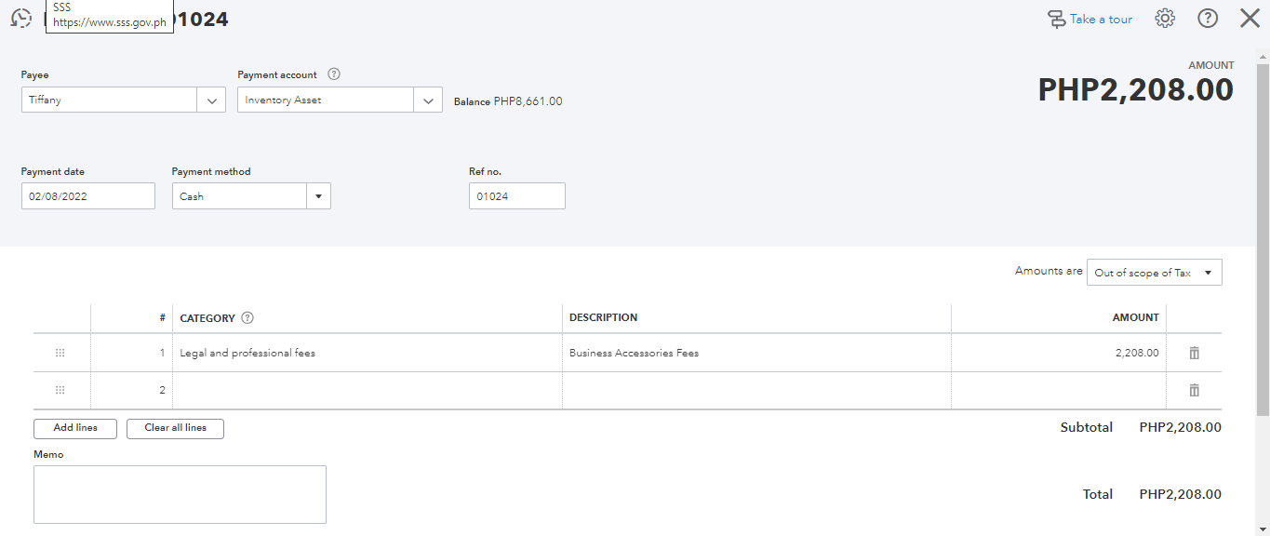The height and width of the screenshot is (536, 1270).
Task: Grab the drag handle for line 2
Action: (x=60, y=390)
